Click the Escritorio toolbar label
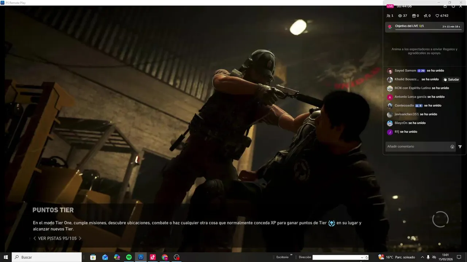The width and height of the screenshot is (467, 262). coord(282,257)
